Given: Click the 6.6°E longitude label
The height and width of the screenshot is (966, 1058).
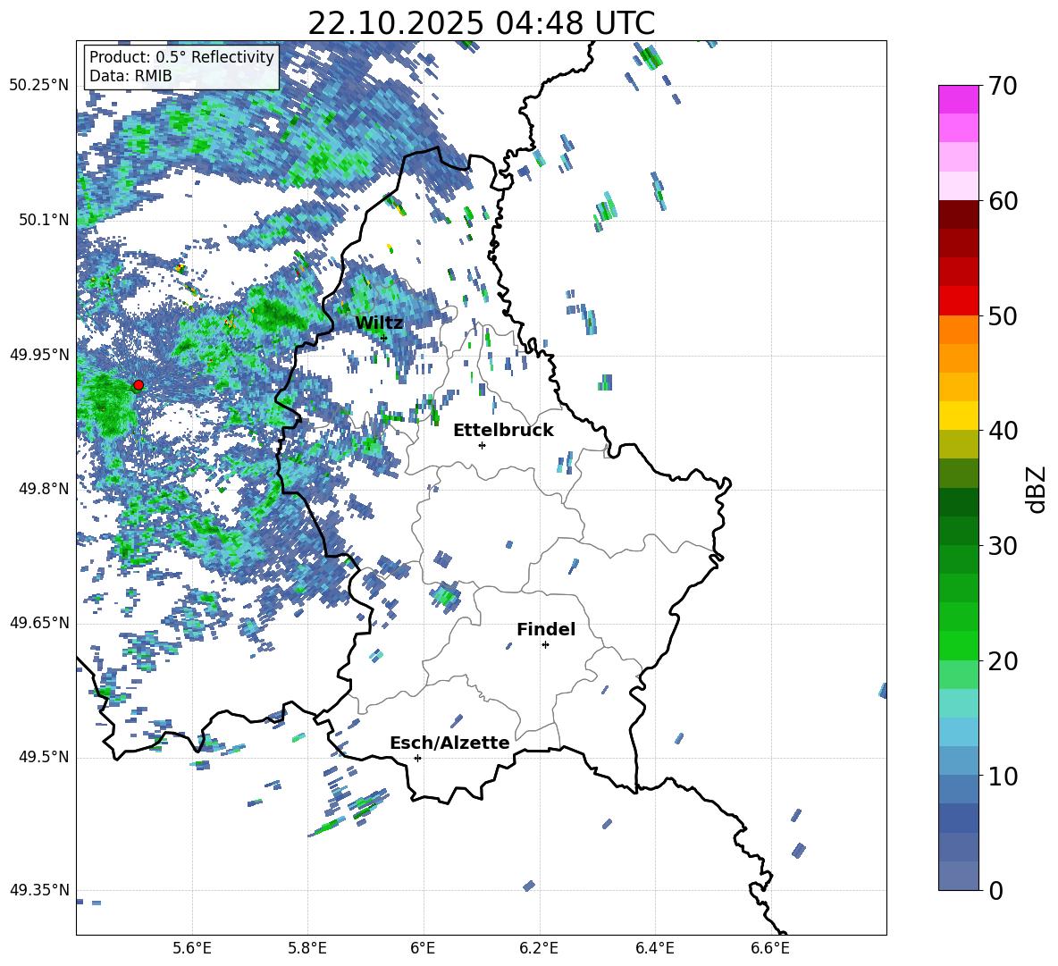Looking at the screenshot, I should coord(770,948).
